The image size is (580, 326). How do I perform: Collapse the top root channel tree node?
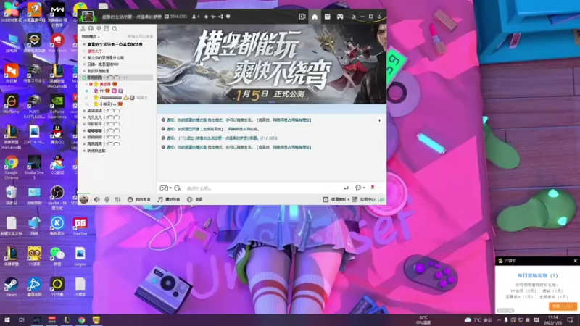(x=84, y=44)
